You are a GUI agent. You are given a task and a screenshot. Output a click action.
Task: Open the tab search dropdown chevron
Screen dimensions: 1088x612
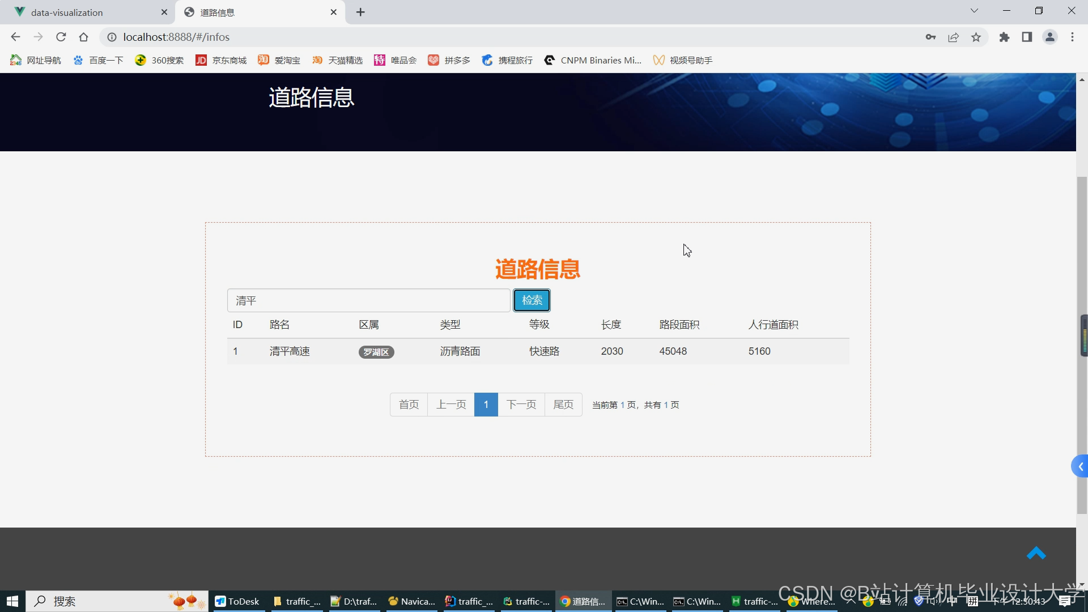[x=974, y=11]
